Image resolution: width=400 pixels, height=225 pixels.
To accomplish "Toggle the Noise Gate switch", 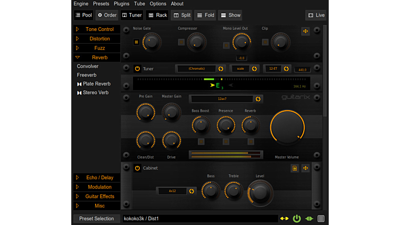I will 136,42.
